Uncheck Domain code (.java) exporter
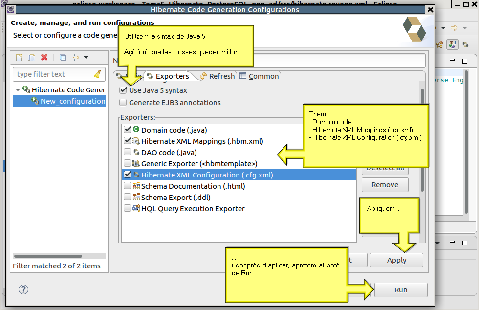This screenshot has width=479, height=310. click(x=128, y=129)
